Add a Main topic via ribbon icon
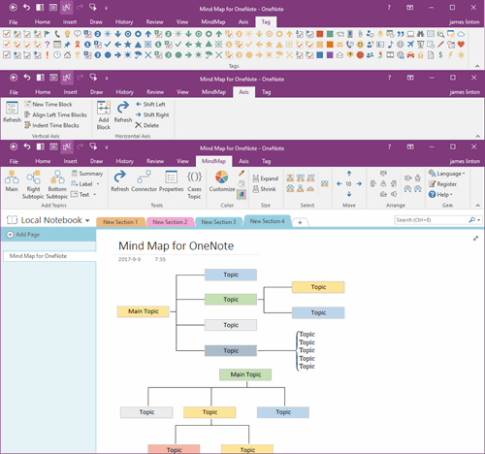 coord(12,181)
